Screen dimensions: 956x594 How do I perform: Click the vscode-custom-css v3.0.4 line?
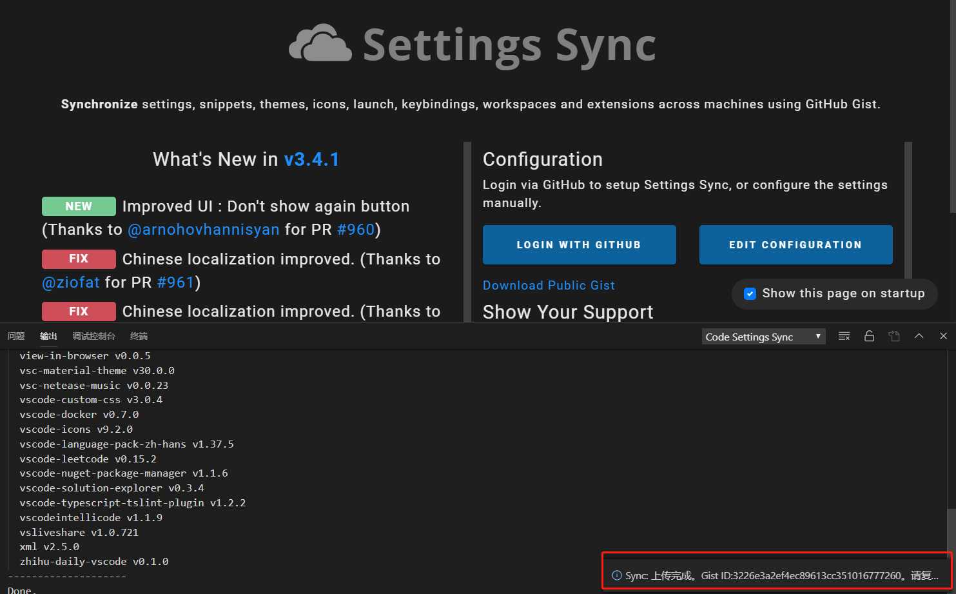91,399
